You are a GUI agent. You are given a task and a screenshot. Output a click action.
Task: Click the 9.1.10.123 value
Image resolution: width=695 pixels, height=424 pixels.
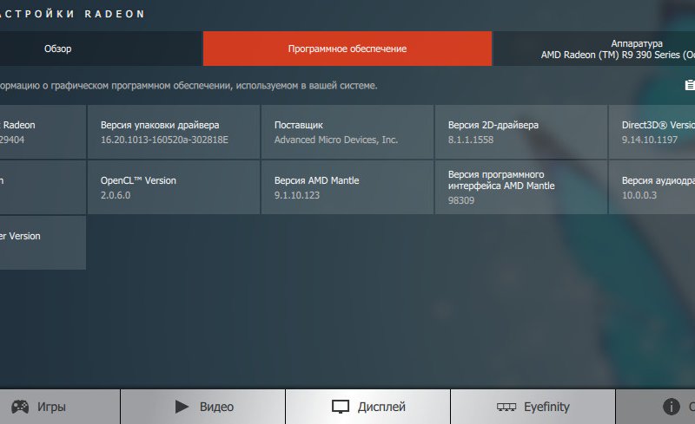click(x=296, y=195)
